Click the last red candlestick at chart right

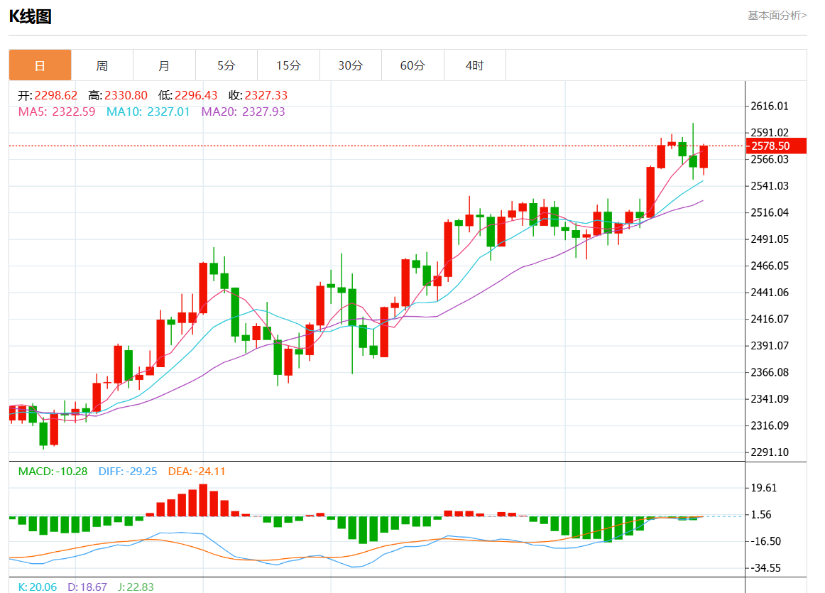[x=704, y=157]
